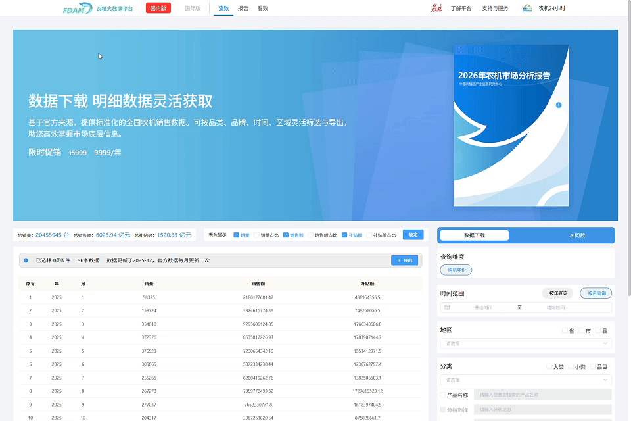Open the 分类 category dropdown
Image resolution: width=631 pixels, height=421 pixels.
click(526, 380)
